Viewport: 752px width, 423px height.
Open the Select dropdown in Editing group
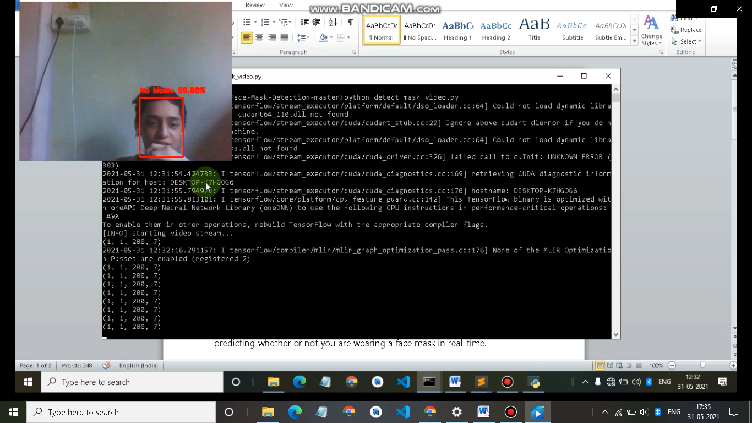click(686, 41)
